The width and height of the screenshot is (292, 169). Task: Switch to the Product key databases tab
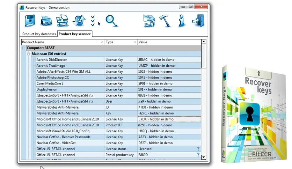[x=39, y=34]
